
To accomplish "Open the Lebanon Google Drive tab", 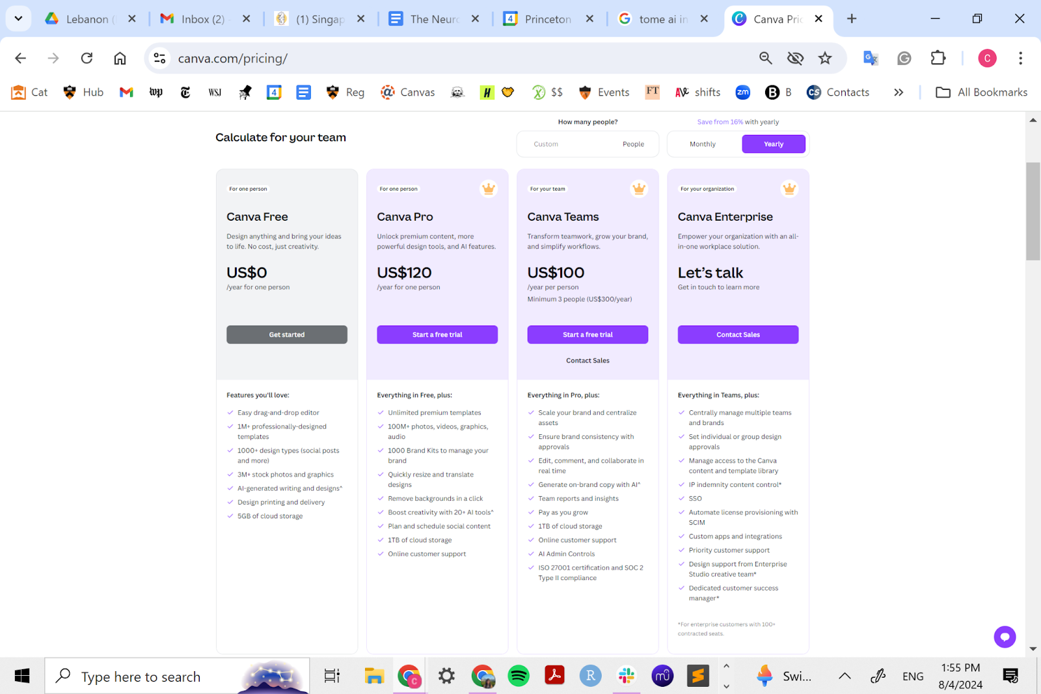I will point(81,19).
